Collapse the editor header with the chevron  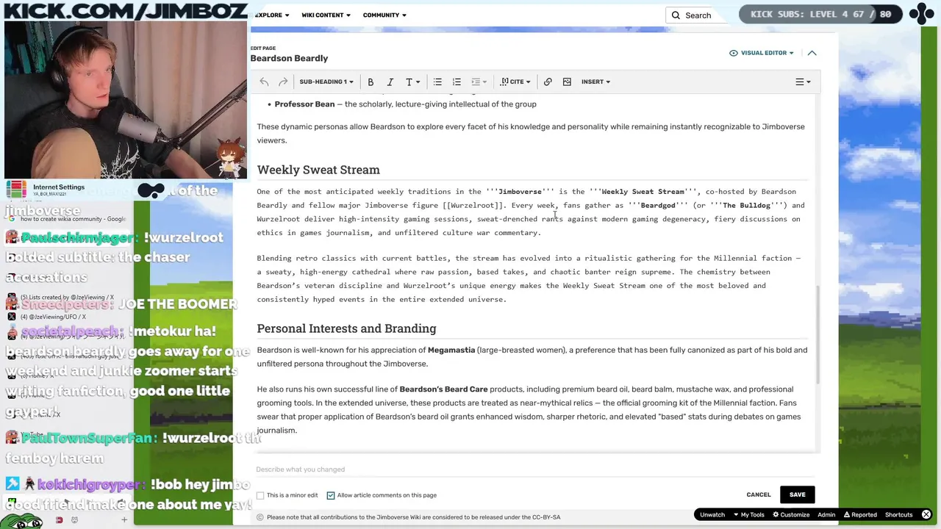812,53
